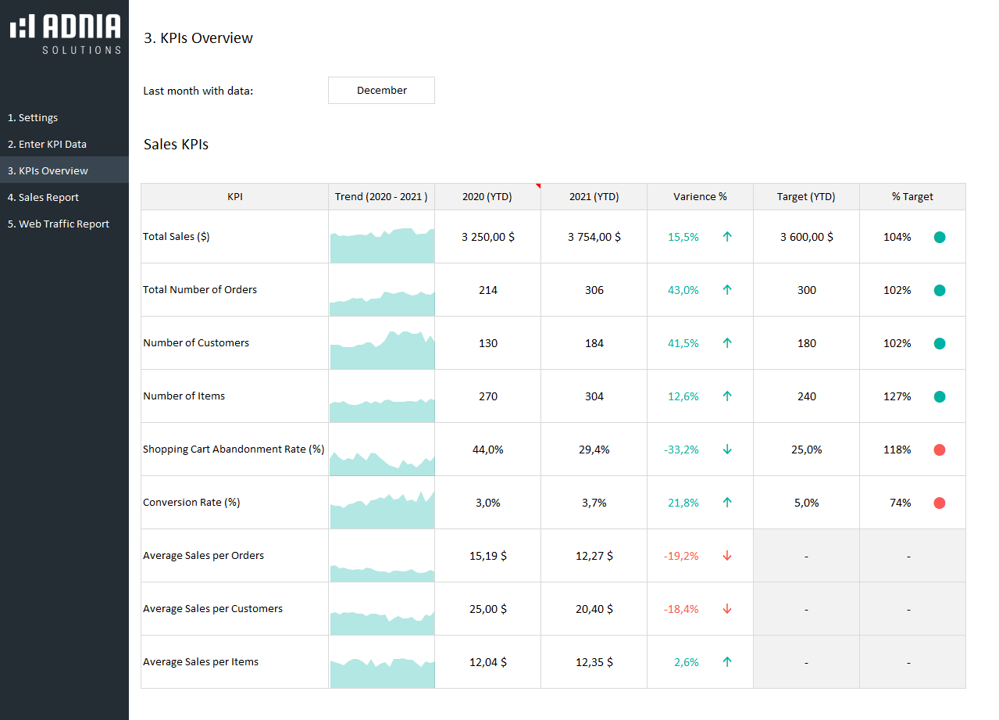Open the Settings page in sidebar
Screen dimensions: 999x720
pyautogui.click(x=33, y=118)
